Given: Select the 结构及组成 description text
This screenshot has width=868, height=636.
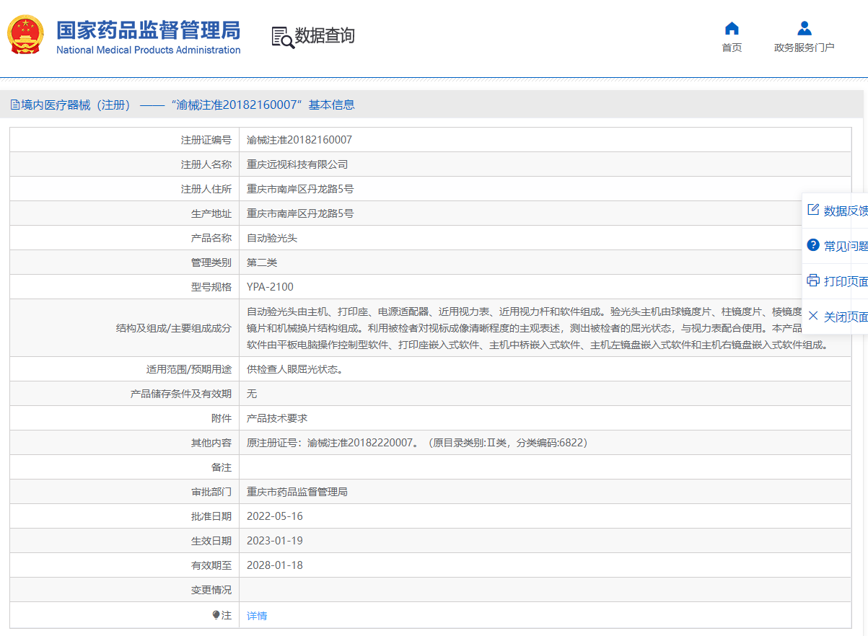Looking at the screenshot, I should [537, 328].
